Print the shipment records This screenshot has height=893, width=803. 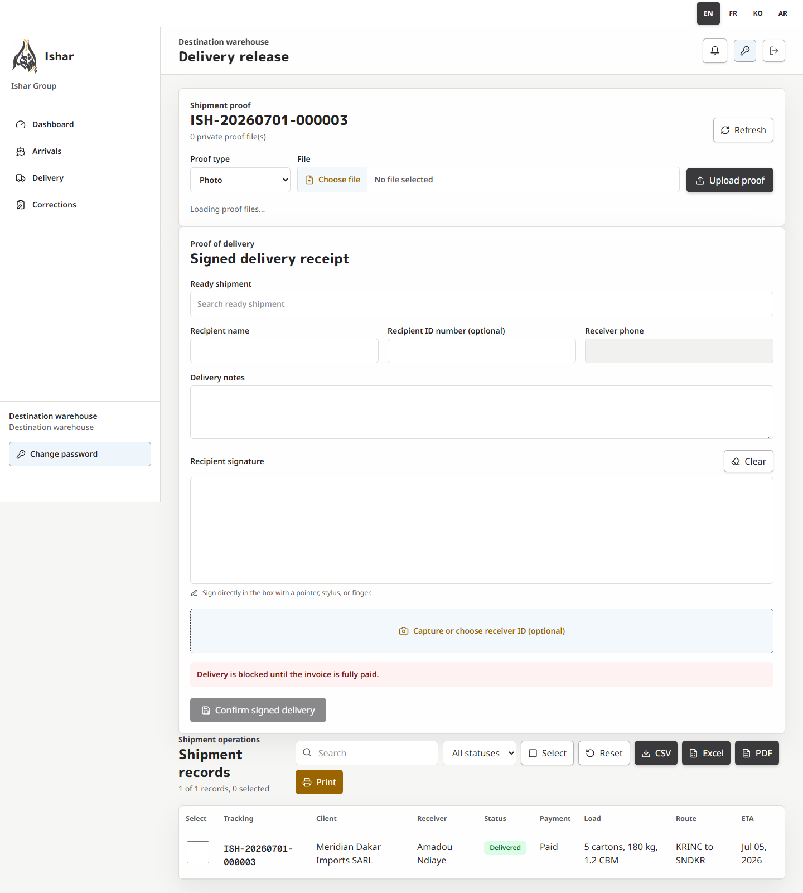point(319,782)
